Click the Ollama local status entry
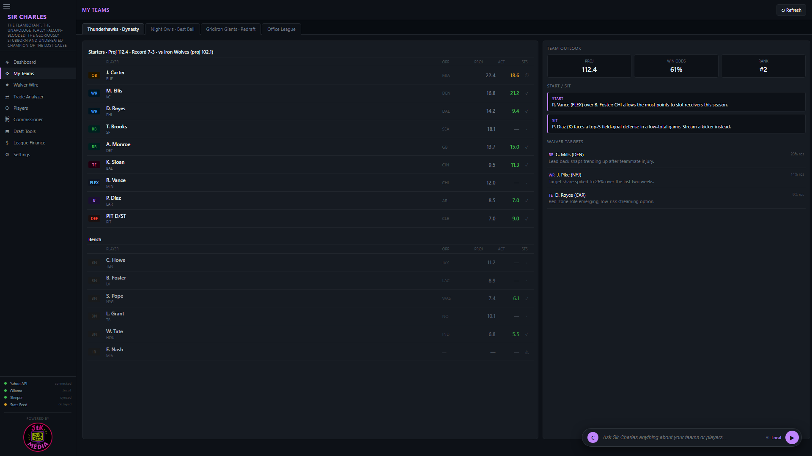 coord(38,391)
